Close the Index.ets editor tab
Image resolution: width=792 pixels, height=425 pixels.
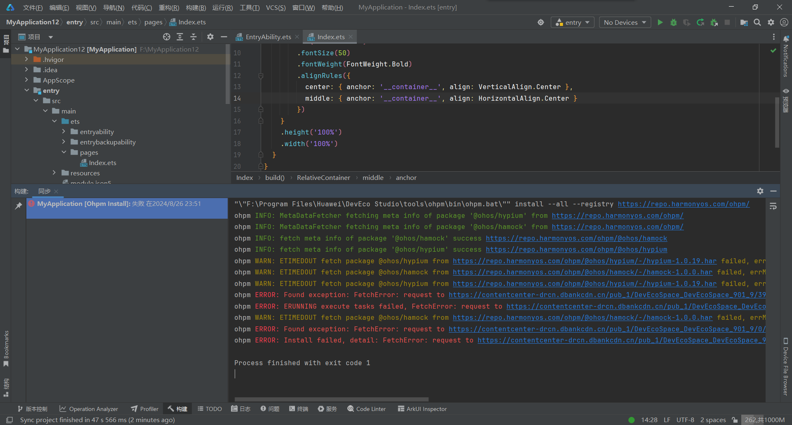click(351, 37)
